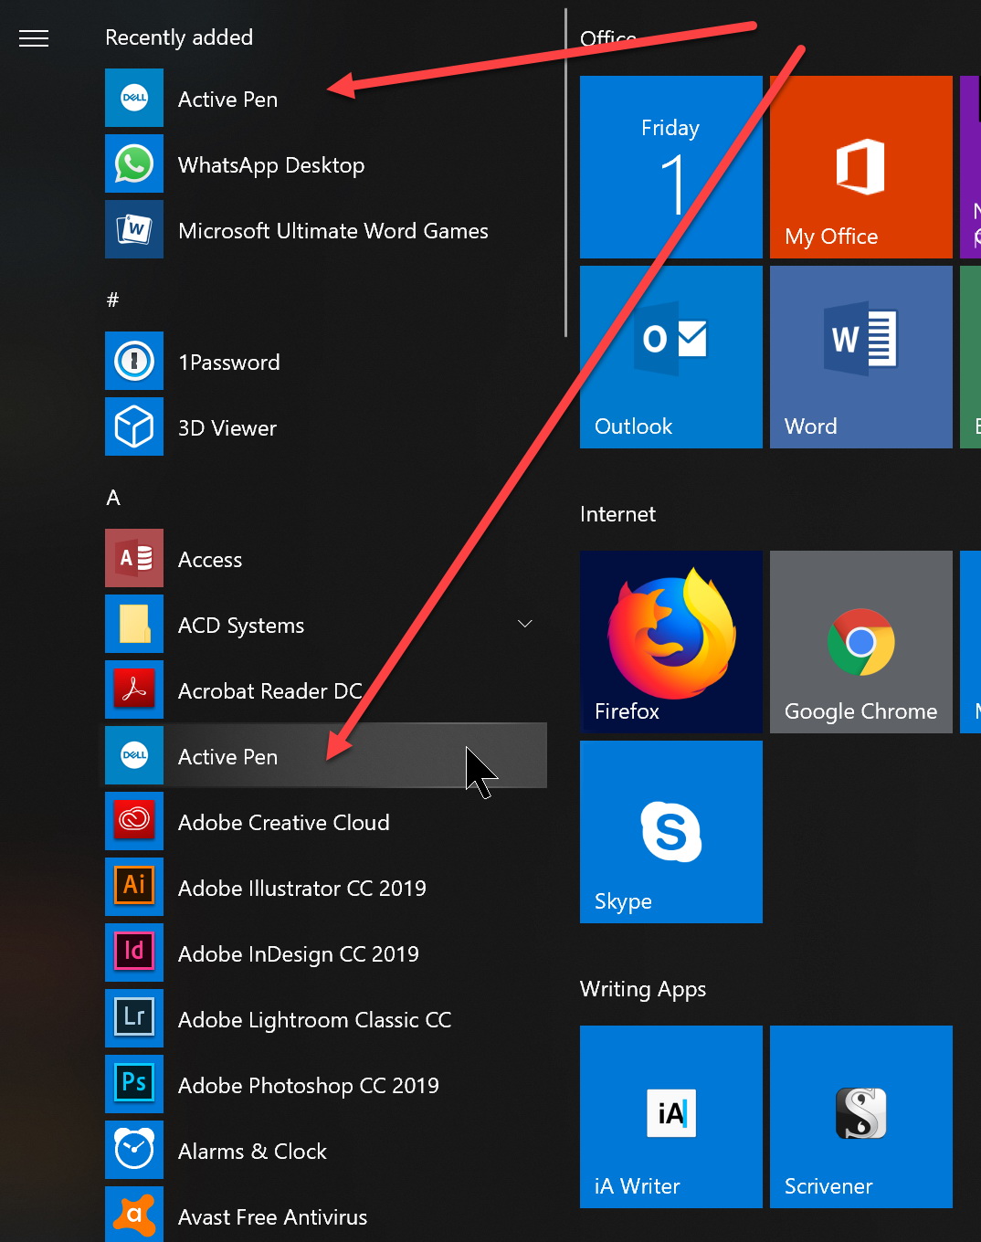Image resolution: width=981 pixels, height=1242 pixels.
Task: Select the Writing Apps group title
Action: (643, 989)
